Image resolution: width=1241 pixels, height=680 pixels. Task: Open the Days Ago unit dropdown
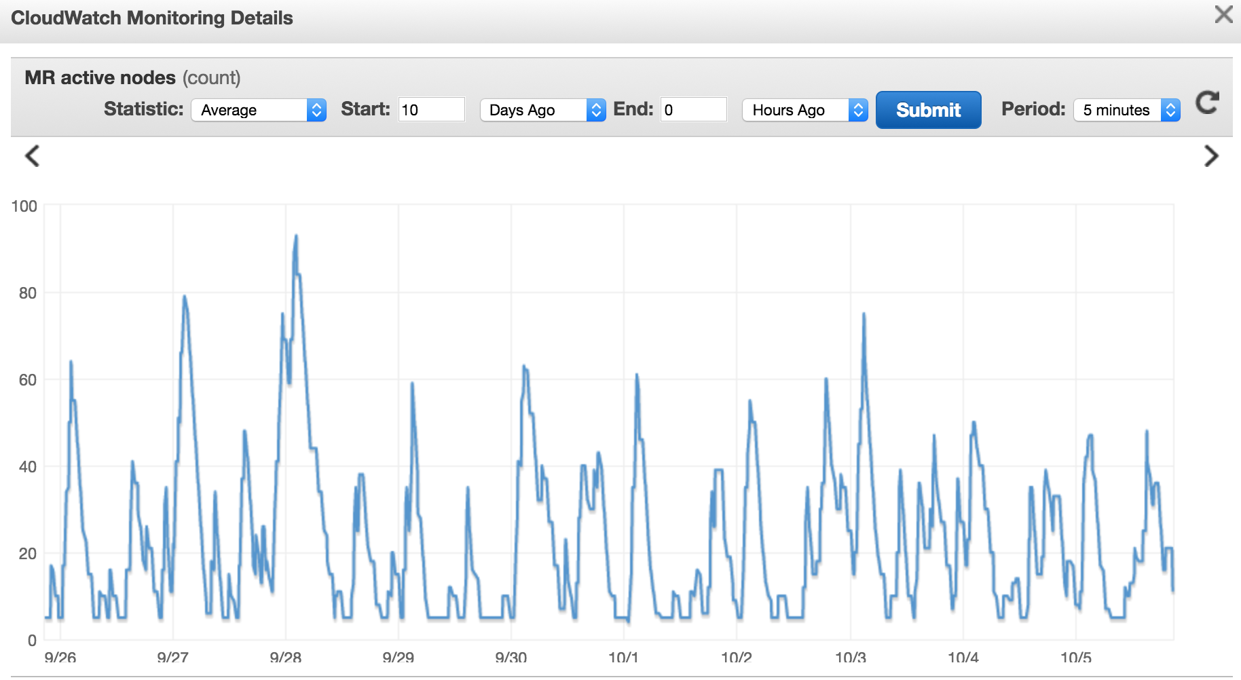click(542, 110)
